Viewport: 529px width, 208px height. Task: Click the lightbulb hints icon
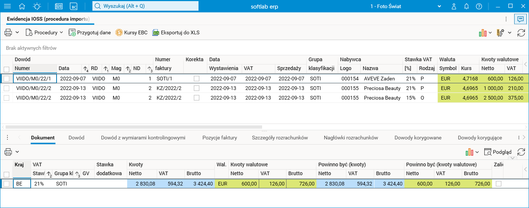click(37, 6)
